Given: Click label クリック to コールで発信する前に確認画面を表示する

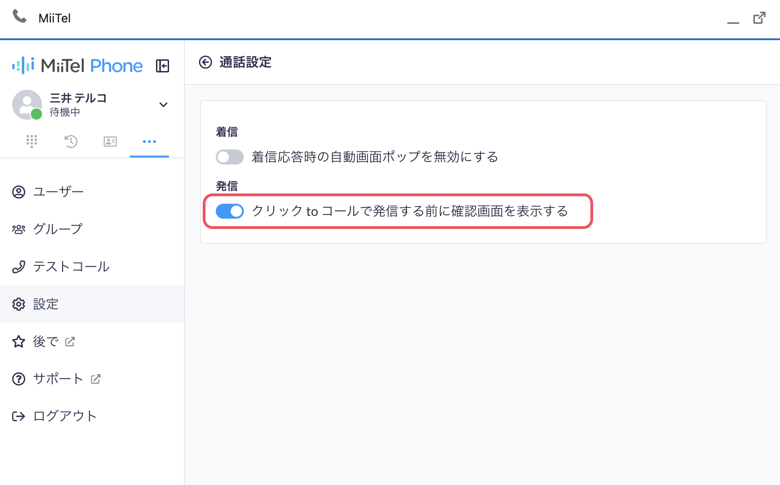Looking at the screenshot, I should pos(410,211).
